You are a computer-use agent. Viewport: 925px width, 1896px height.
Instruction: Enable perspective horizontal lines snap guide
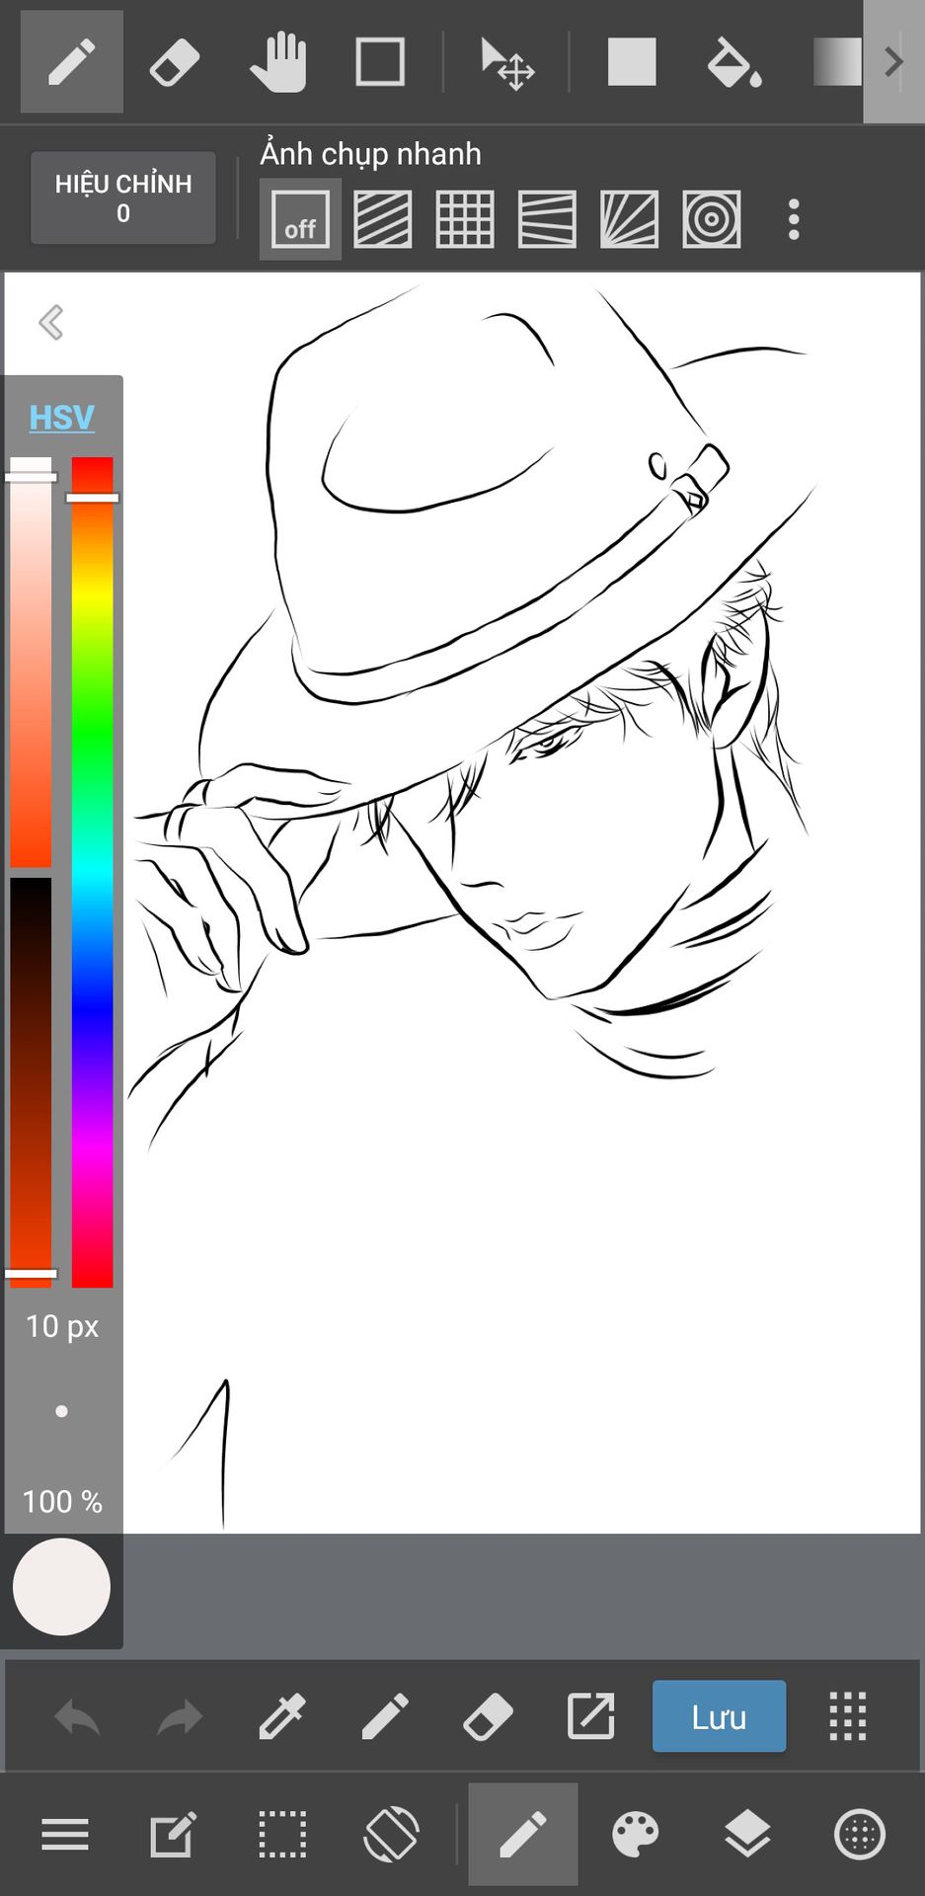coord(547,219)
